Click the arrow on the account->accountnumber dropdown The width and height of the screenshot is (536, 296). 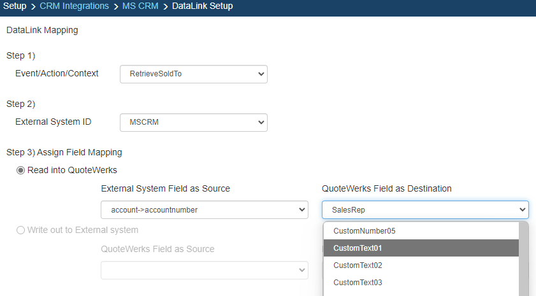point(302,210)
